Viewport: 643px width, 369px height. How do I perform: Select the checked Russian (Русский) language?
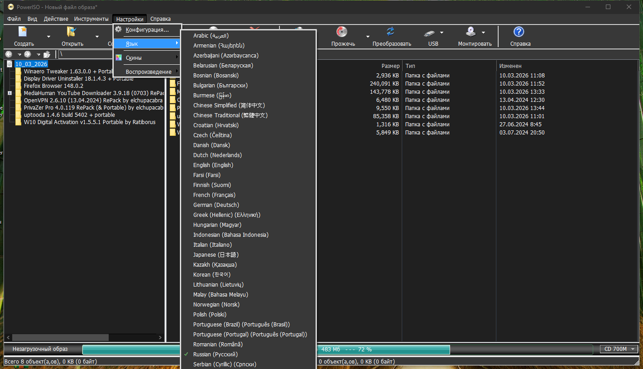point(215,355)
